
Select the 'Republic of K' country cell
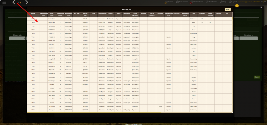(110, 88)
